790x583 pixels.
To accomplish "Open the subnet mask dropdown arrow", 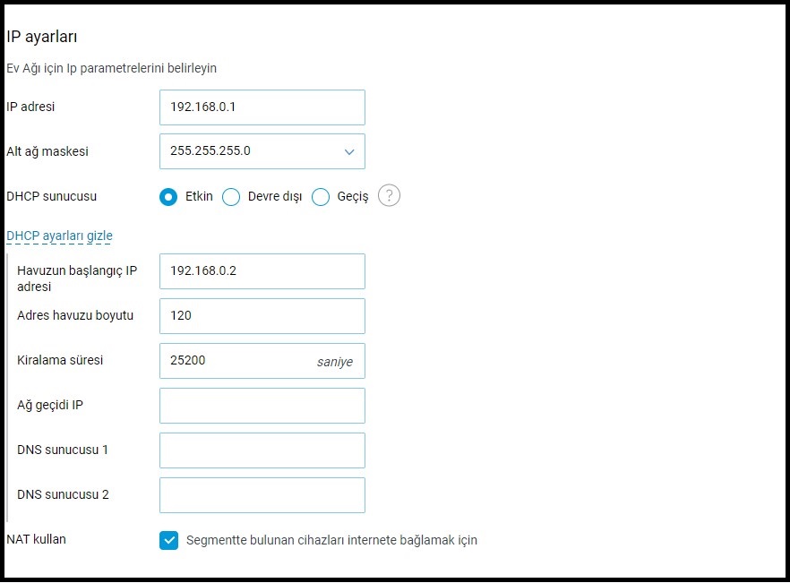I will tap(349, 152).
